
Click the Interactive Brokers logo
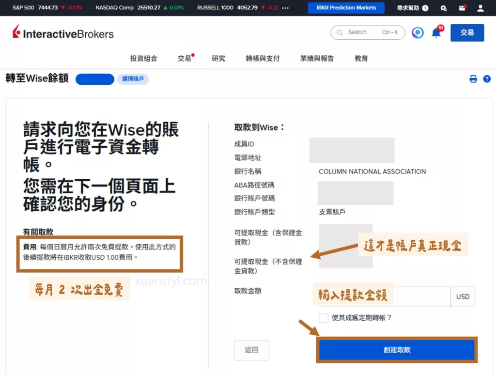63,32
